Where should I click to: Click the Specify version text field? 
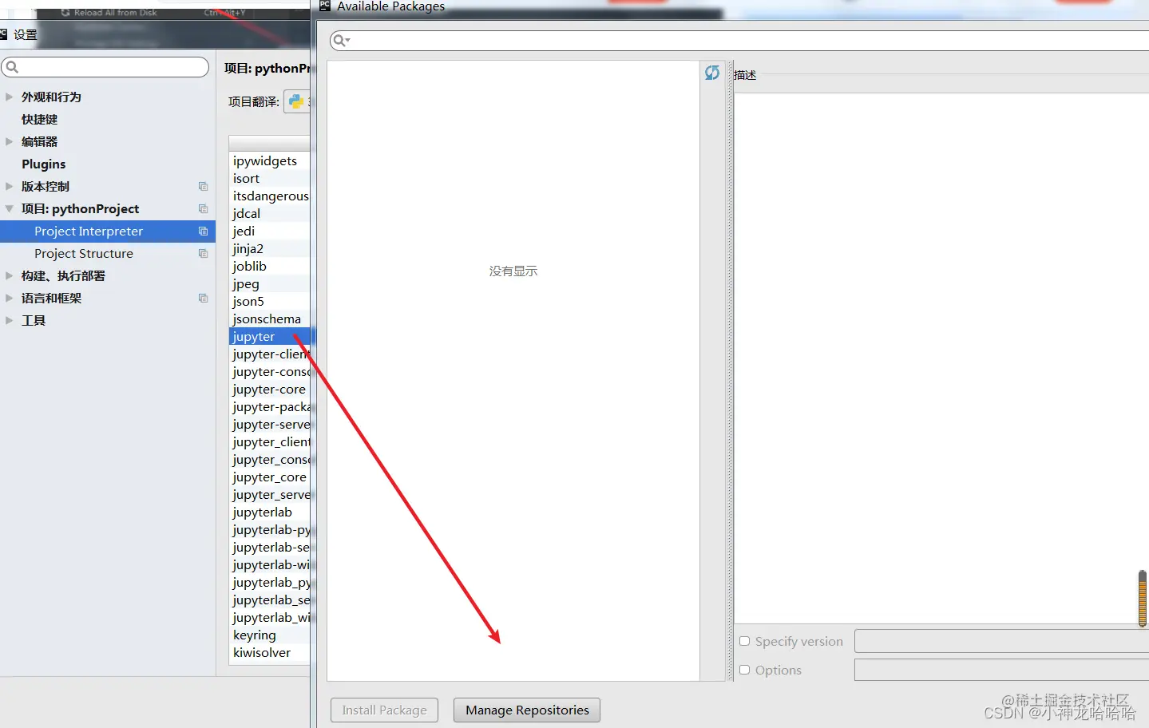(x=1001, y=641)
